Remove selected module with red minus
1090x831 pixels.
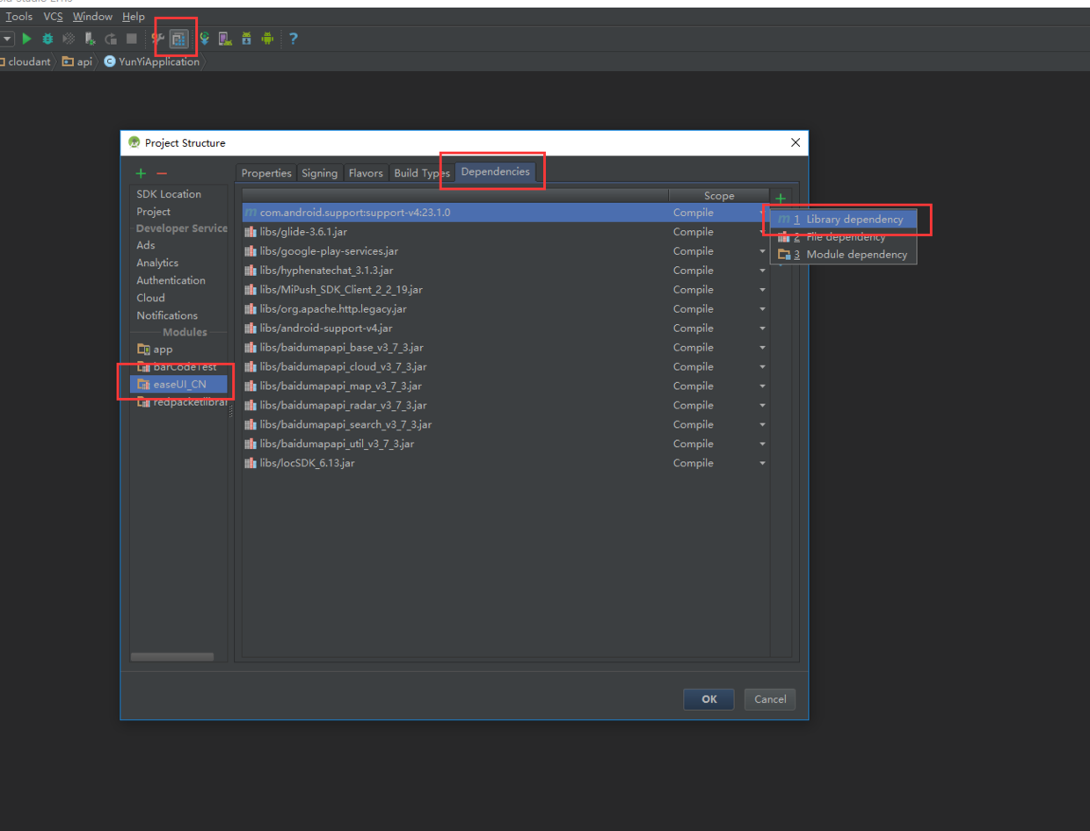click(162, 174)
